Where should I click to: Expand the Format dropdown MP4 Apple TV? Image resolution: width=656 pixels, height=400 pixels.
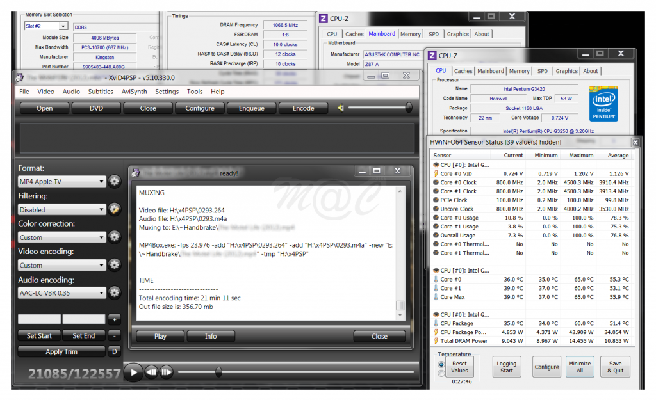tap(61, 182)
